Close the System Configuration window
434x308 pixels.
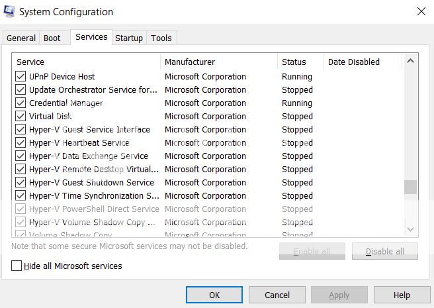(x=421, y=11)
